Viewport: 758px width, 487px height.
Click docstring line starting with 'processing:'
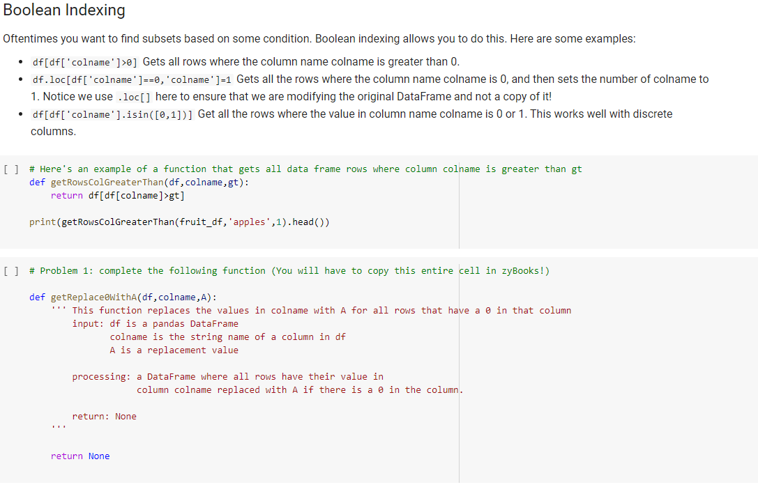[x=228, y=376]
